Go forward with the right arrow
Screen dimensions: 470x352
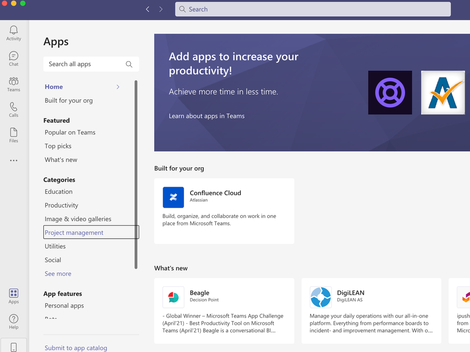pos(161,9)
